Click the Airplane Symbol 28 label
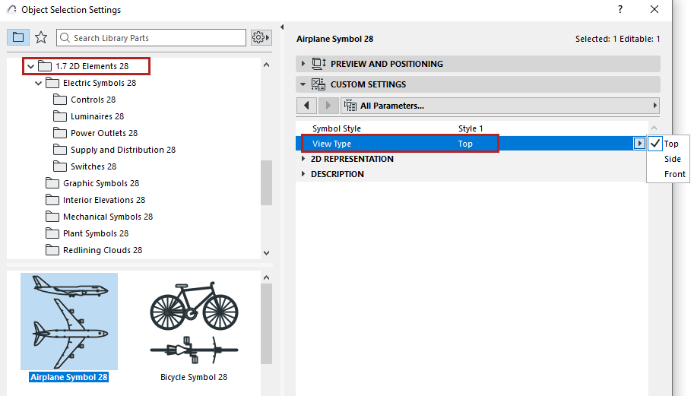Screen dimensions: 694x396 tap(69, 377)
